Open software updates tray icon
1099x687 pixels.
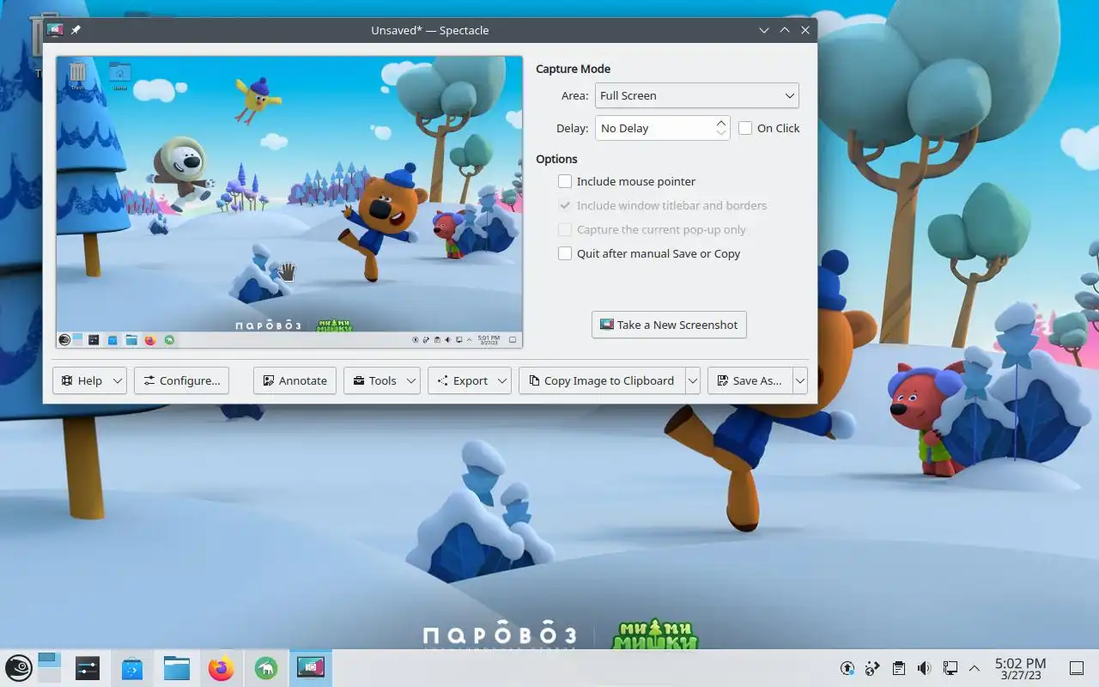[847, 668]
